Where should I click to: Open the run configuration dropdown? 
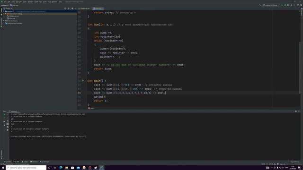pos(271,5)
